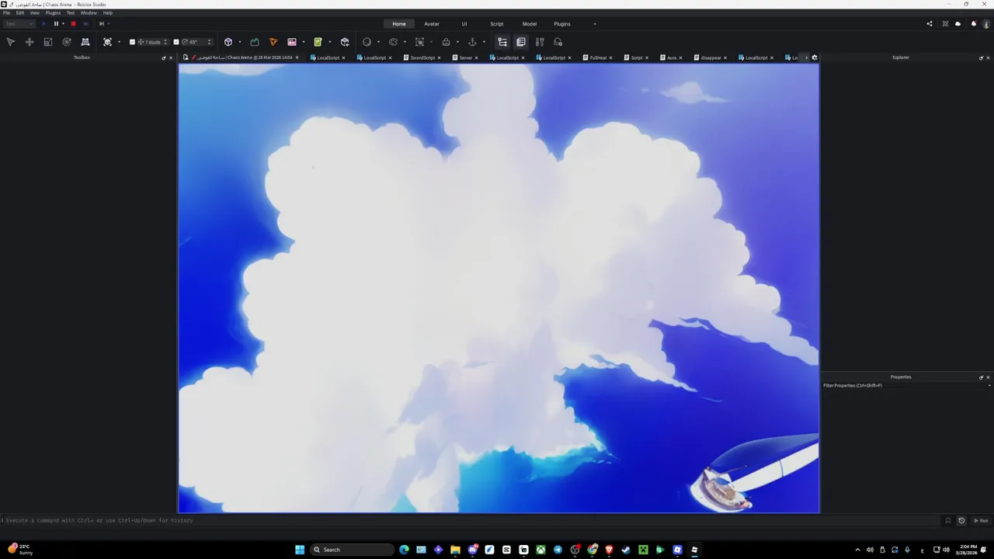Open Windows Start menu
This screenshot has width=994, height=559.
[300, 550]
